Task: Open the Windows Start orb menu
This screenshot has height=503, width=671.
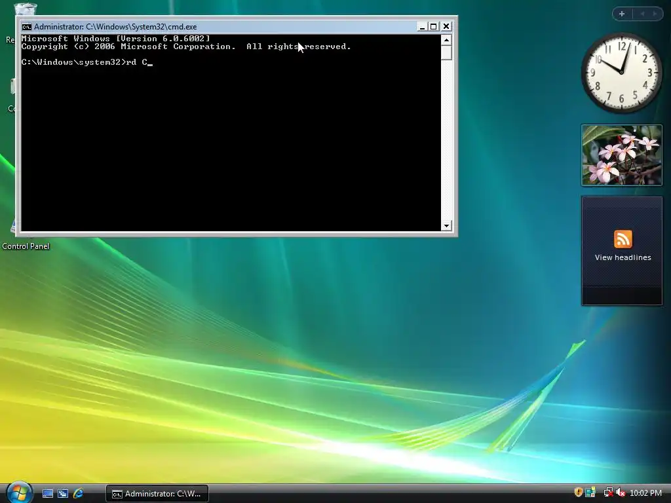Action: (19, 493)
